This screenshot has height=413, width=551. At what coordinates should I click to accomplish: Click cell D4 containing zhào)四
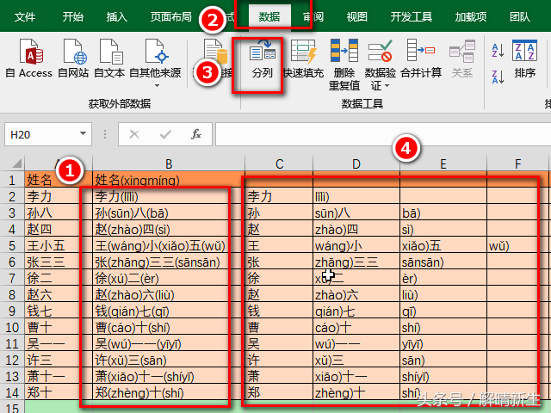click(356, 229)
